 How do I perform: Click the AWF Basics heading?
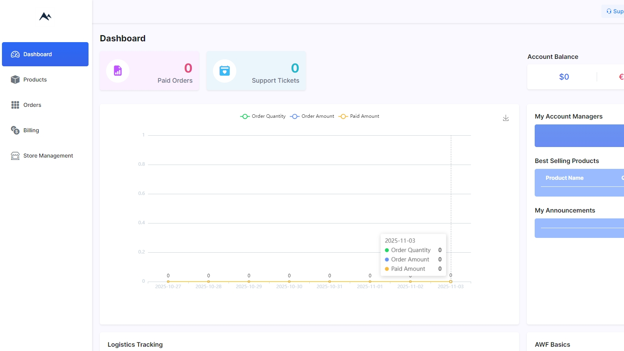pyautogui.click(x=552, y=344)
